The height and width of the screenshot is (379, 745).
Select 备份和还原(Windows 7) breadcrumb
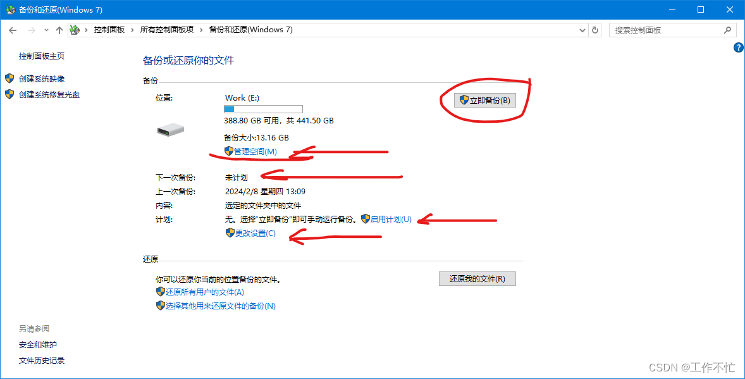tap(251, 30)
